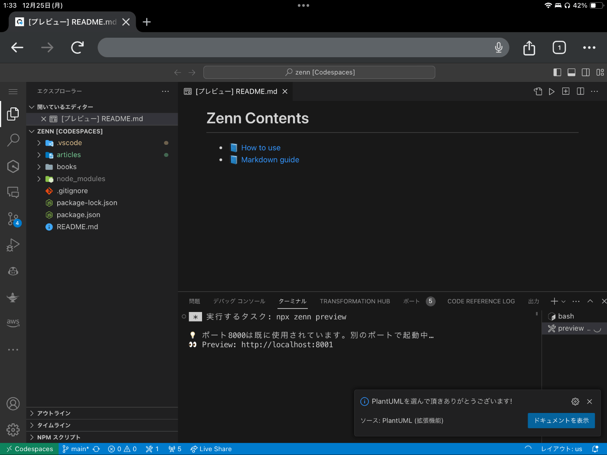This screenshot has height=455, width=607.
Task: Open customize layout control
Action: click(x=600, y=72)
